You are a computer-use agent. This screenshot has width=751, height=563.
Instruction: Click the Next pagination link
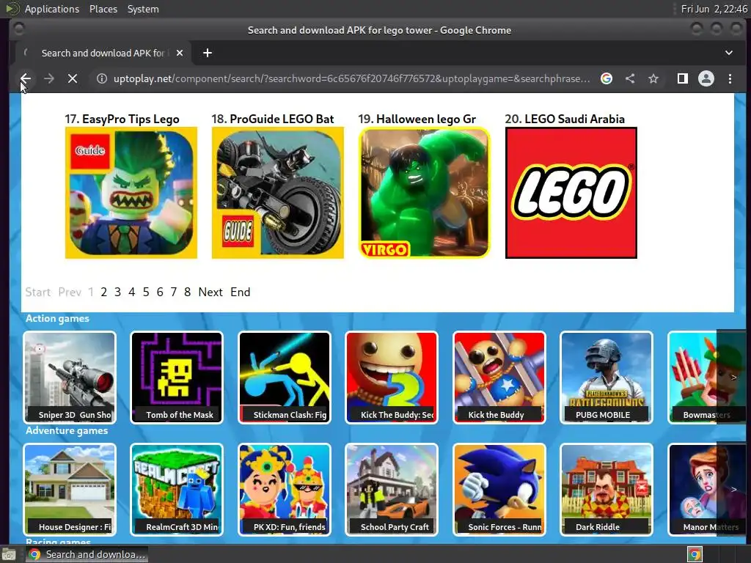[x=210, y=292]
